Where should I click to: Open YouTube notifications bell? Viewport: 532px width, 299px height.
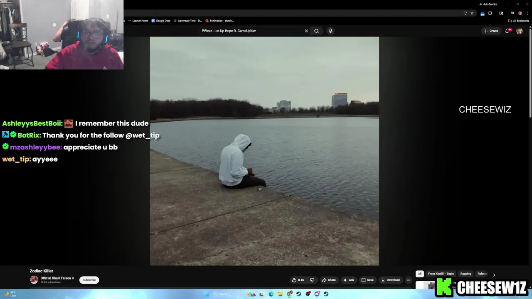[x=507, y=31]
